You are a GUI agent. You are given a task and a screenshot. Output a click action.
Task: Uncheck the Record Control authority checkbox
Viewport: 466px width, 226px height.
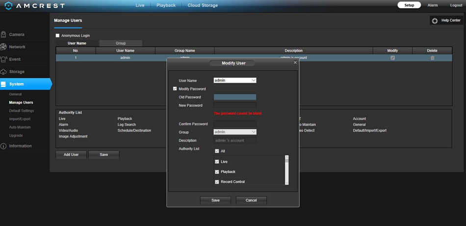(217, 182)
